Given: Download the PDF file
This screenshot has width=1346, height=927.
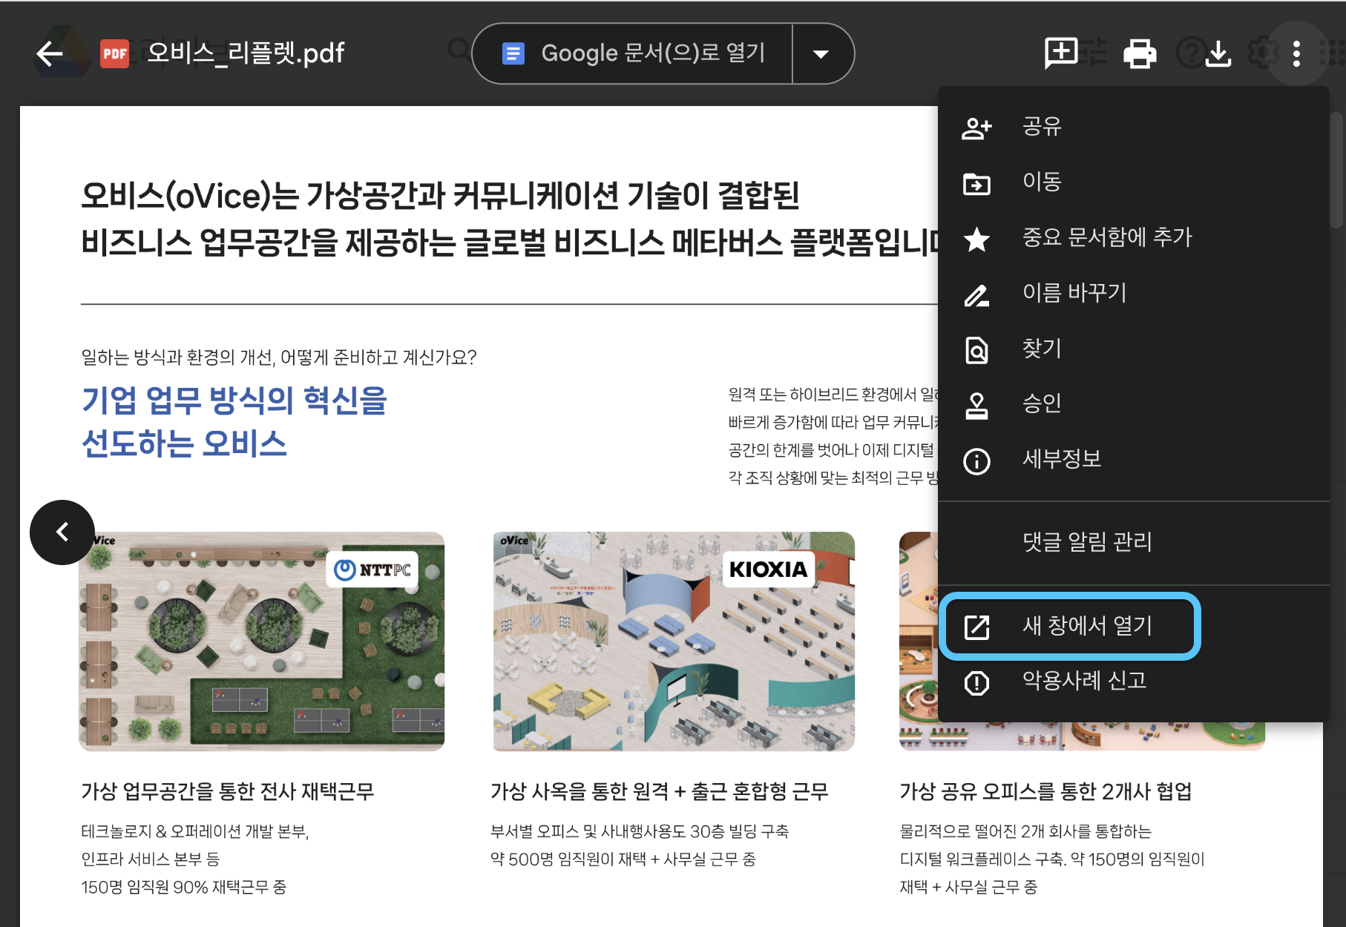Looking at the screenshot, I should tap(1218, 53).
